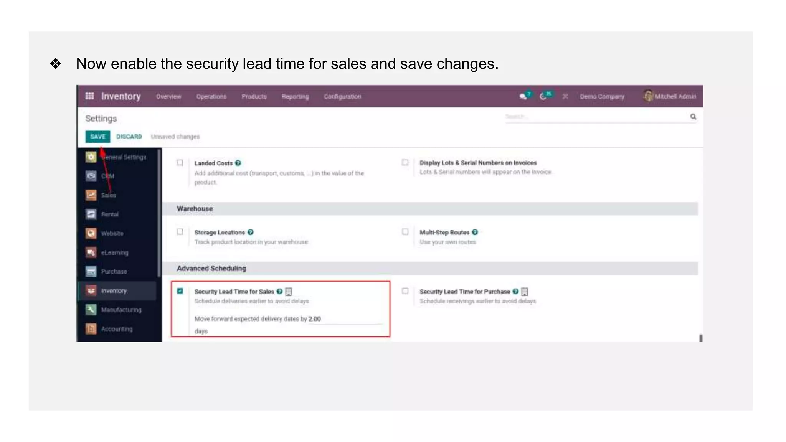
Task: Click the sidebar vertical scrollbar
Action: (159, 213)
